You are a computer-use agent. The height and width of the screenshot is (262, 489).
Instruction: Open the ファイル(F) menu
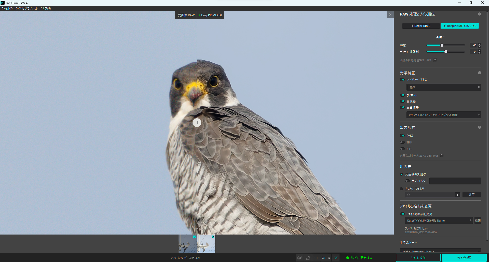pyautogui.click(x=7, y=8)
